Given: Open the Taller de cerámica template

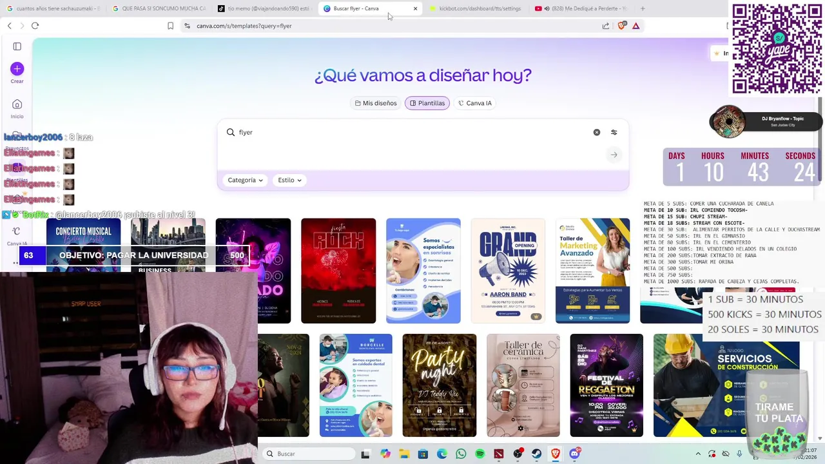Looking at the screenshot, I should (523, 385).
